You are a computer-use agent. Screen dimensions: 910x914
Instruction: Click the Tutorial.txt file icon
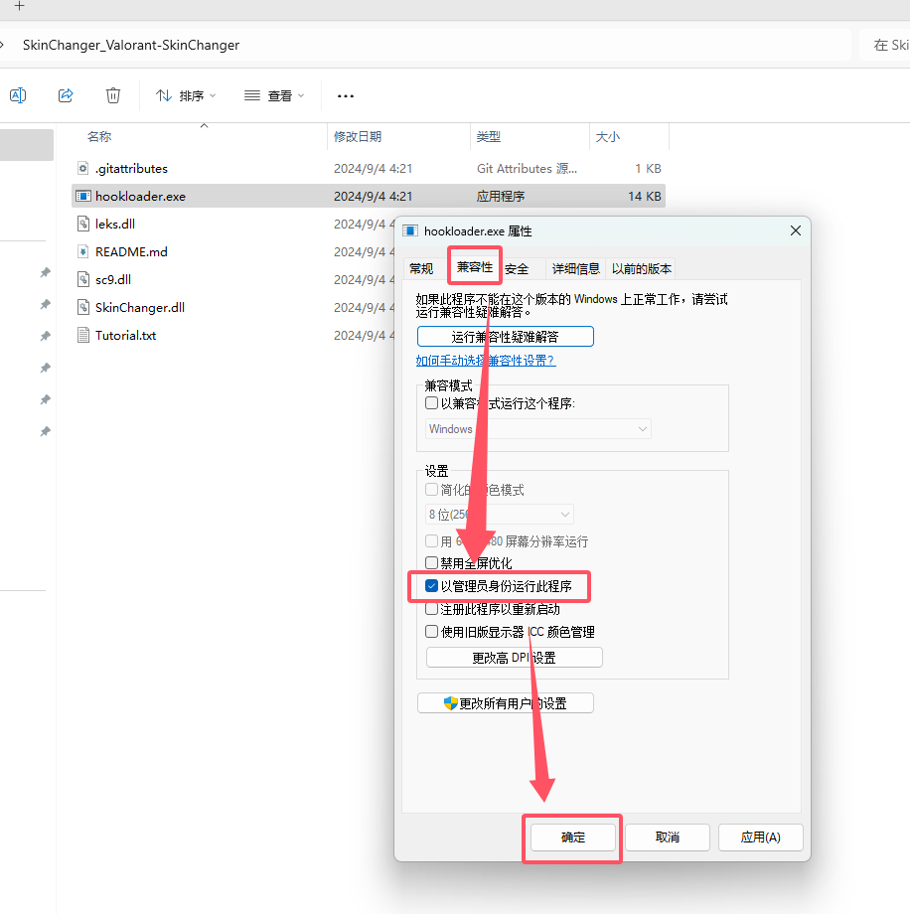point(83,335)
